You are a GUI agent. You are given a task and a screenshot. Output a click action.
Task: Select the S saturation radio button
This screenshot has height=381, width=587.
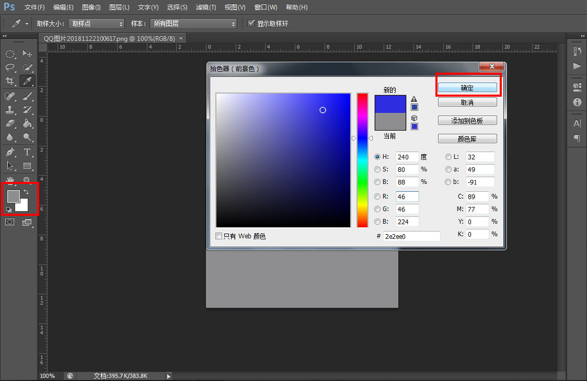377,169
